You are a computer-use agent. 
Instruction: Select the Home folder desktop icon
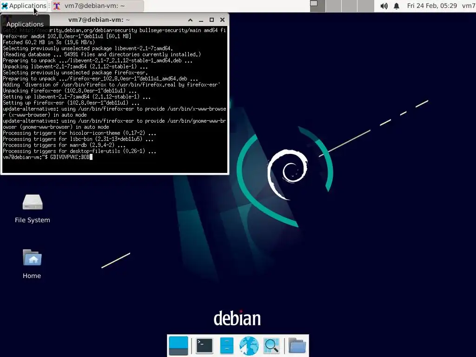pos(32,258)
